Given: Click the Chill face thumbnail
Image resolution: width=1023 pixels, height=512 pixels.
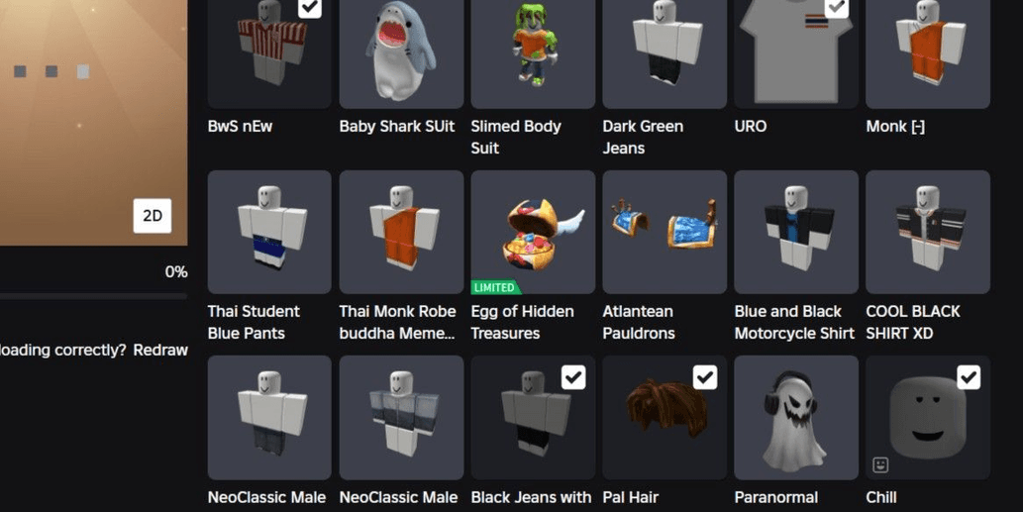Looking at the screenshot, I should (928, 418).
